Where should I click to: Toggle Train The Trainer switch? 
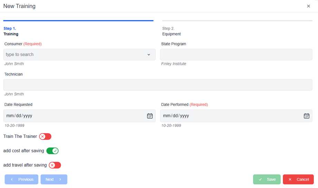click(x=45, y=137)
